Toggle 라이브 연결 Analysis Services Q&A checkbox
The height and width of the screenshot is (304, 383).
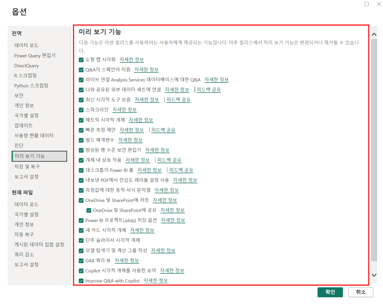click(81, 80)
